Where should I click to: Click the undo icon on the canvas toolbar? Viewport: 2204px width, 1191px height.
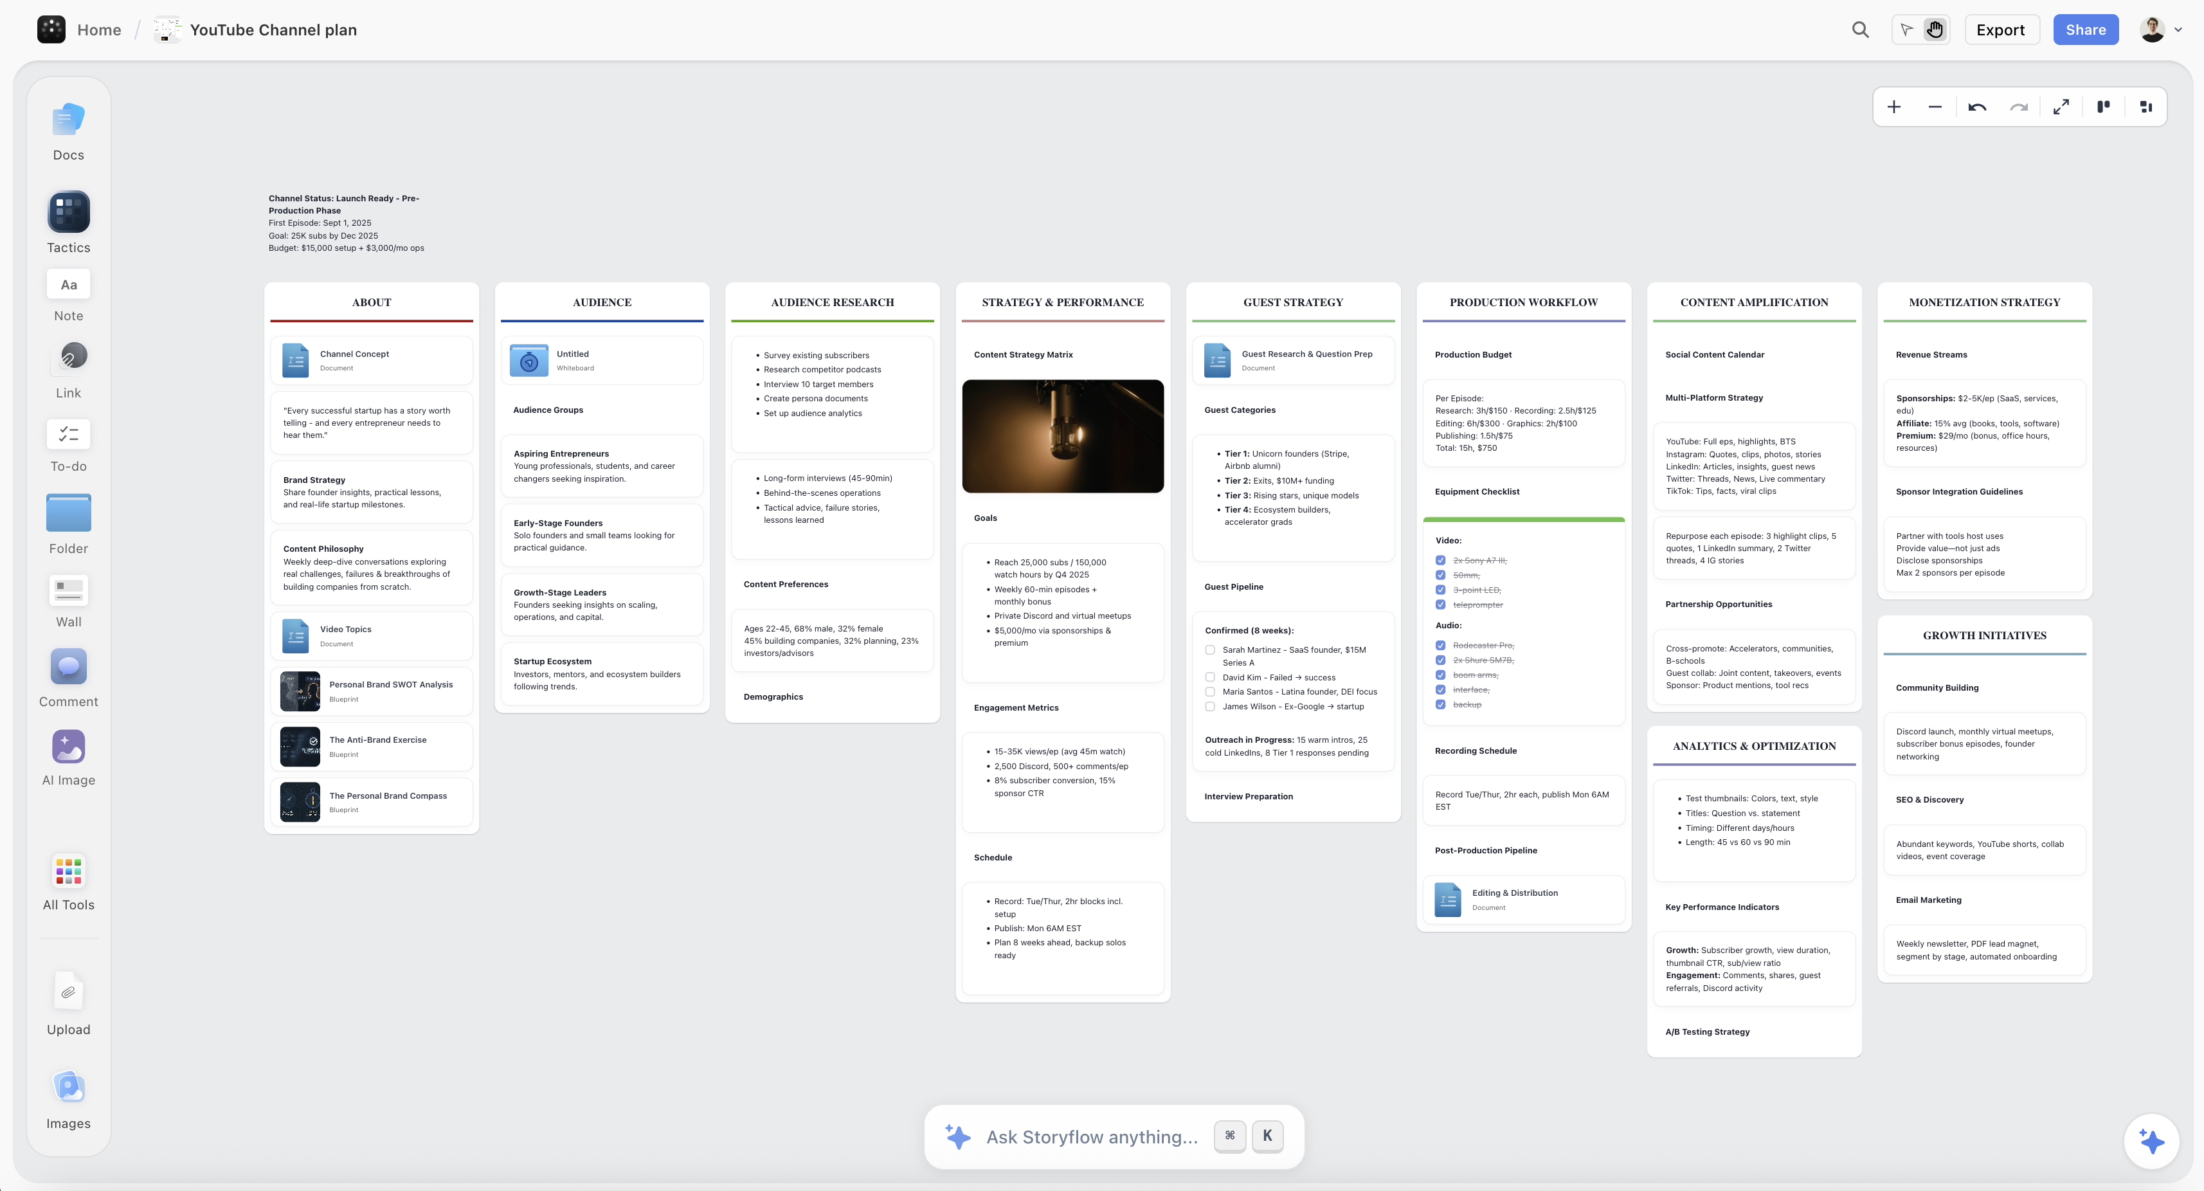(1977, 106)
